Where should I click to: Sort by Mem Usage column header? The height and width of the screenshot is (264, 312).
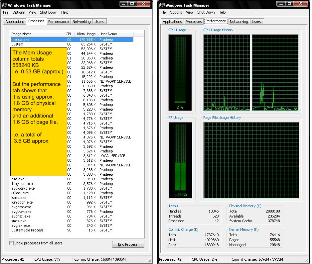86,34
